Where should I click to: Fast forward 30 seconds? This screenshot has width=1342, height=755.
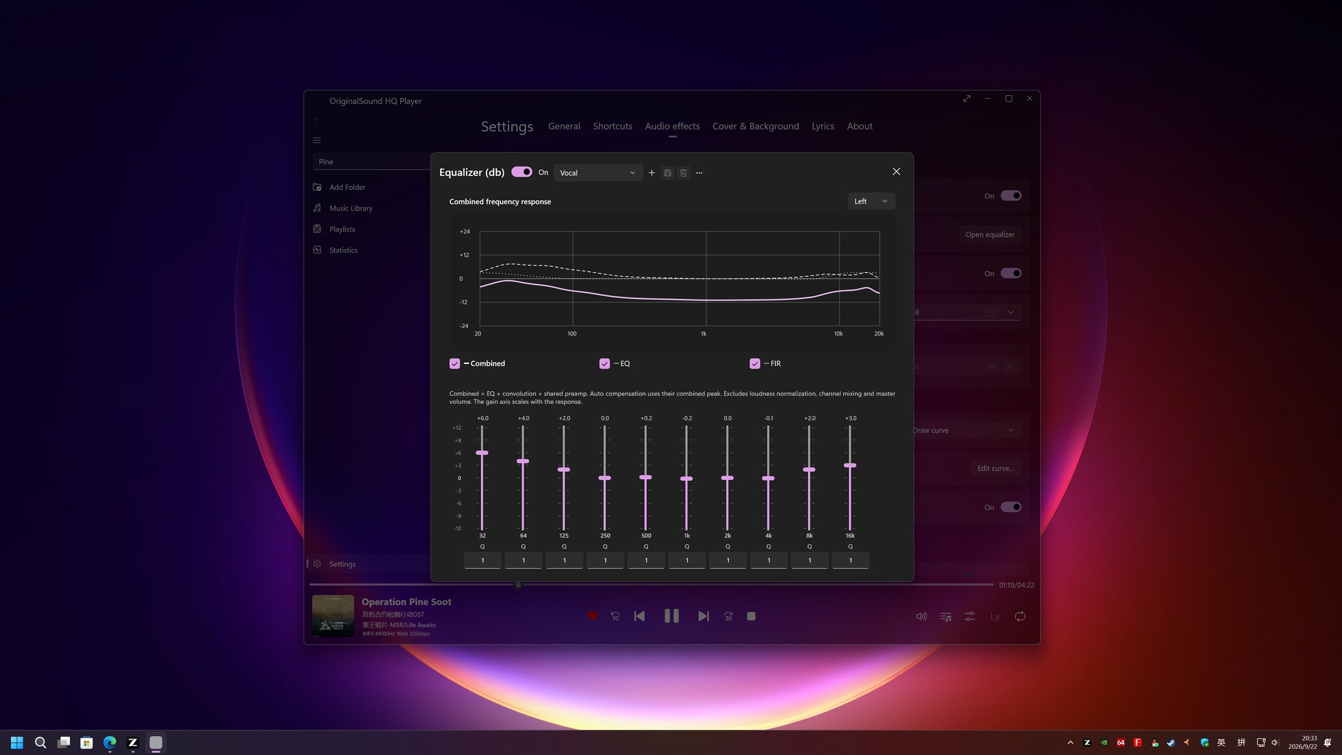tap(728, 616)
